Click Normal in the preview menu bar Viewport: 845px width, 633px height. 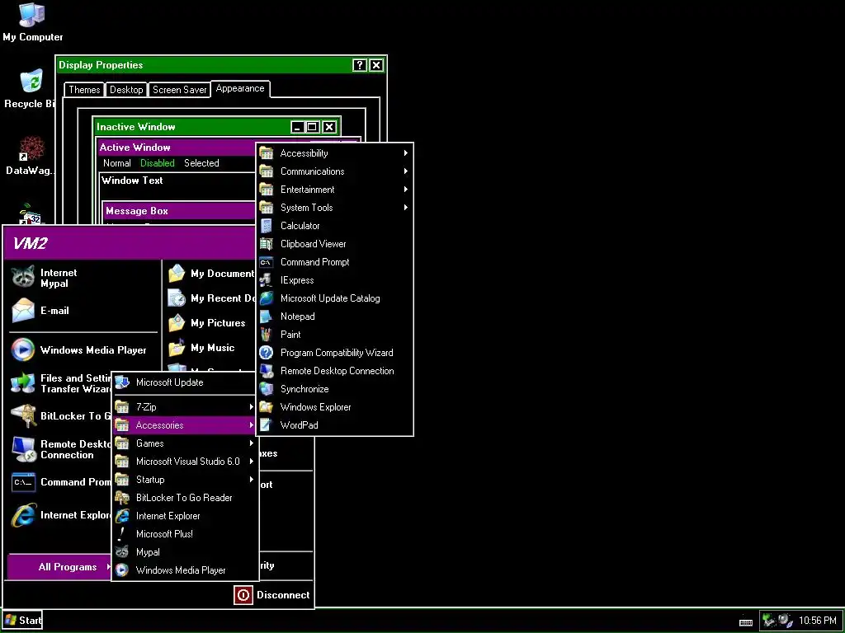(x=117, y=163)
